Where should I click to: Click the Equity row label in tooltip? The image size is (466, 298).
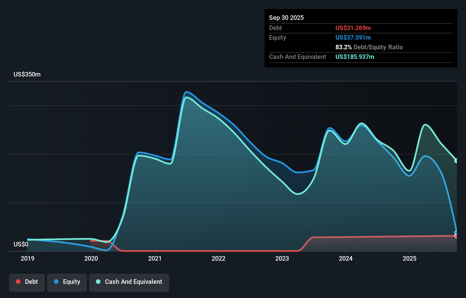278,37
